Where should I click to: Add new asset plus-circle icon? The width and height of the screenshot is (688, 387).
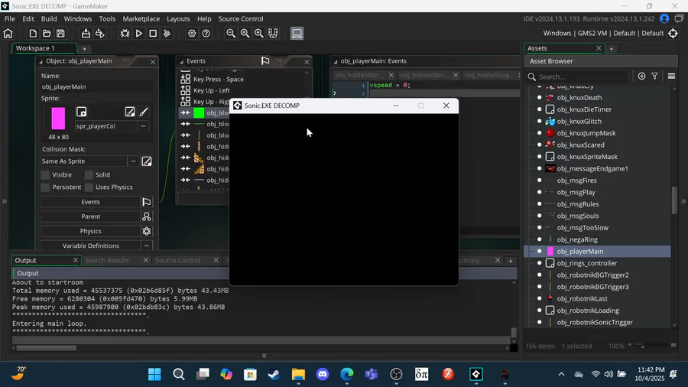[x=641, y=76]
